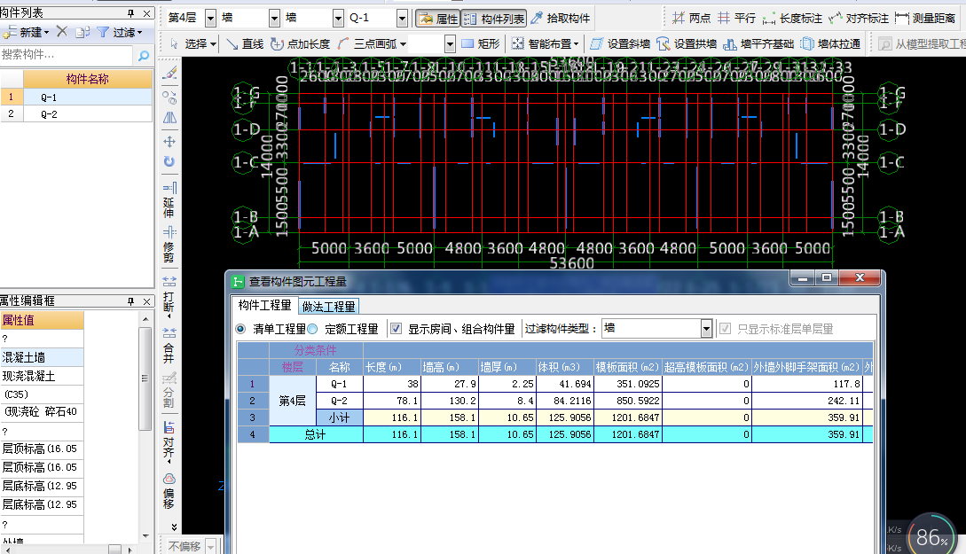Open the 过滤构件类型 墙 dropdown
966x554 pixels.
pos(706,329)
